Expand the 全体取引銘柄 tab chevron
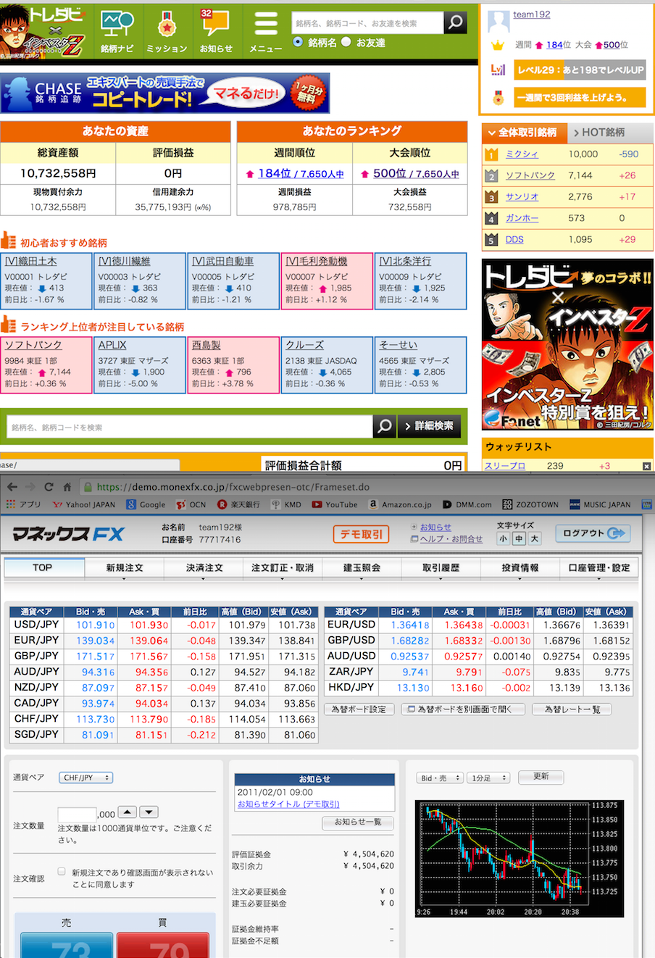Screen dimensions: 655x958 pos(492,133)
